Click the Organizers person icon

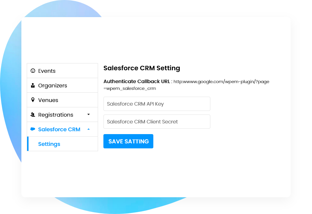(33, 85)
